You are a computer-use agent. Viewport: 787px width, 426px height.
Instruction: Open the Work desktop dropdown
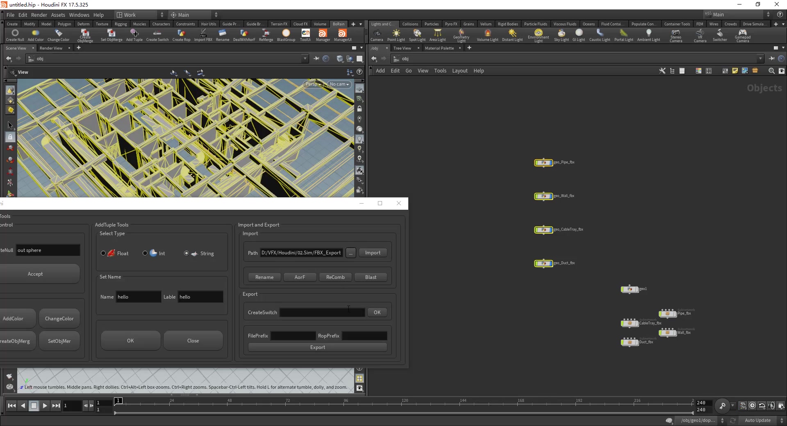point(139,15)
